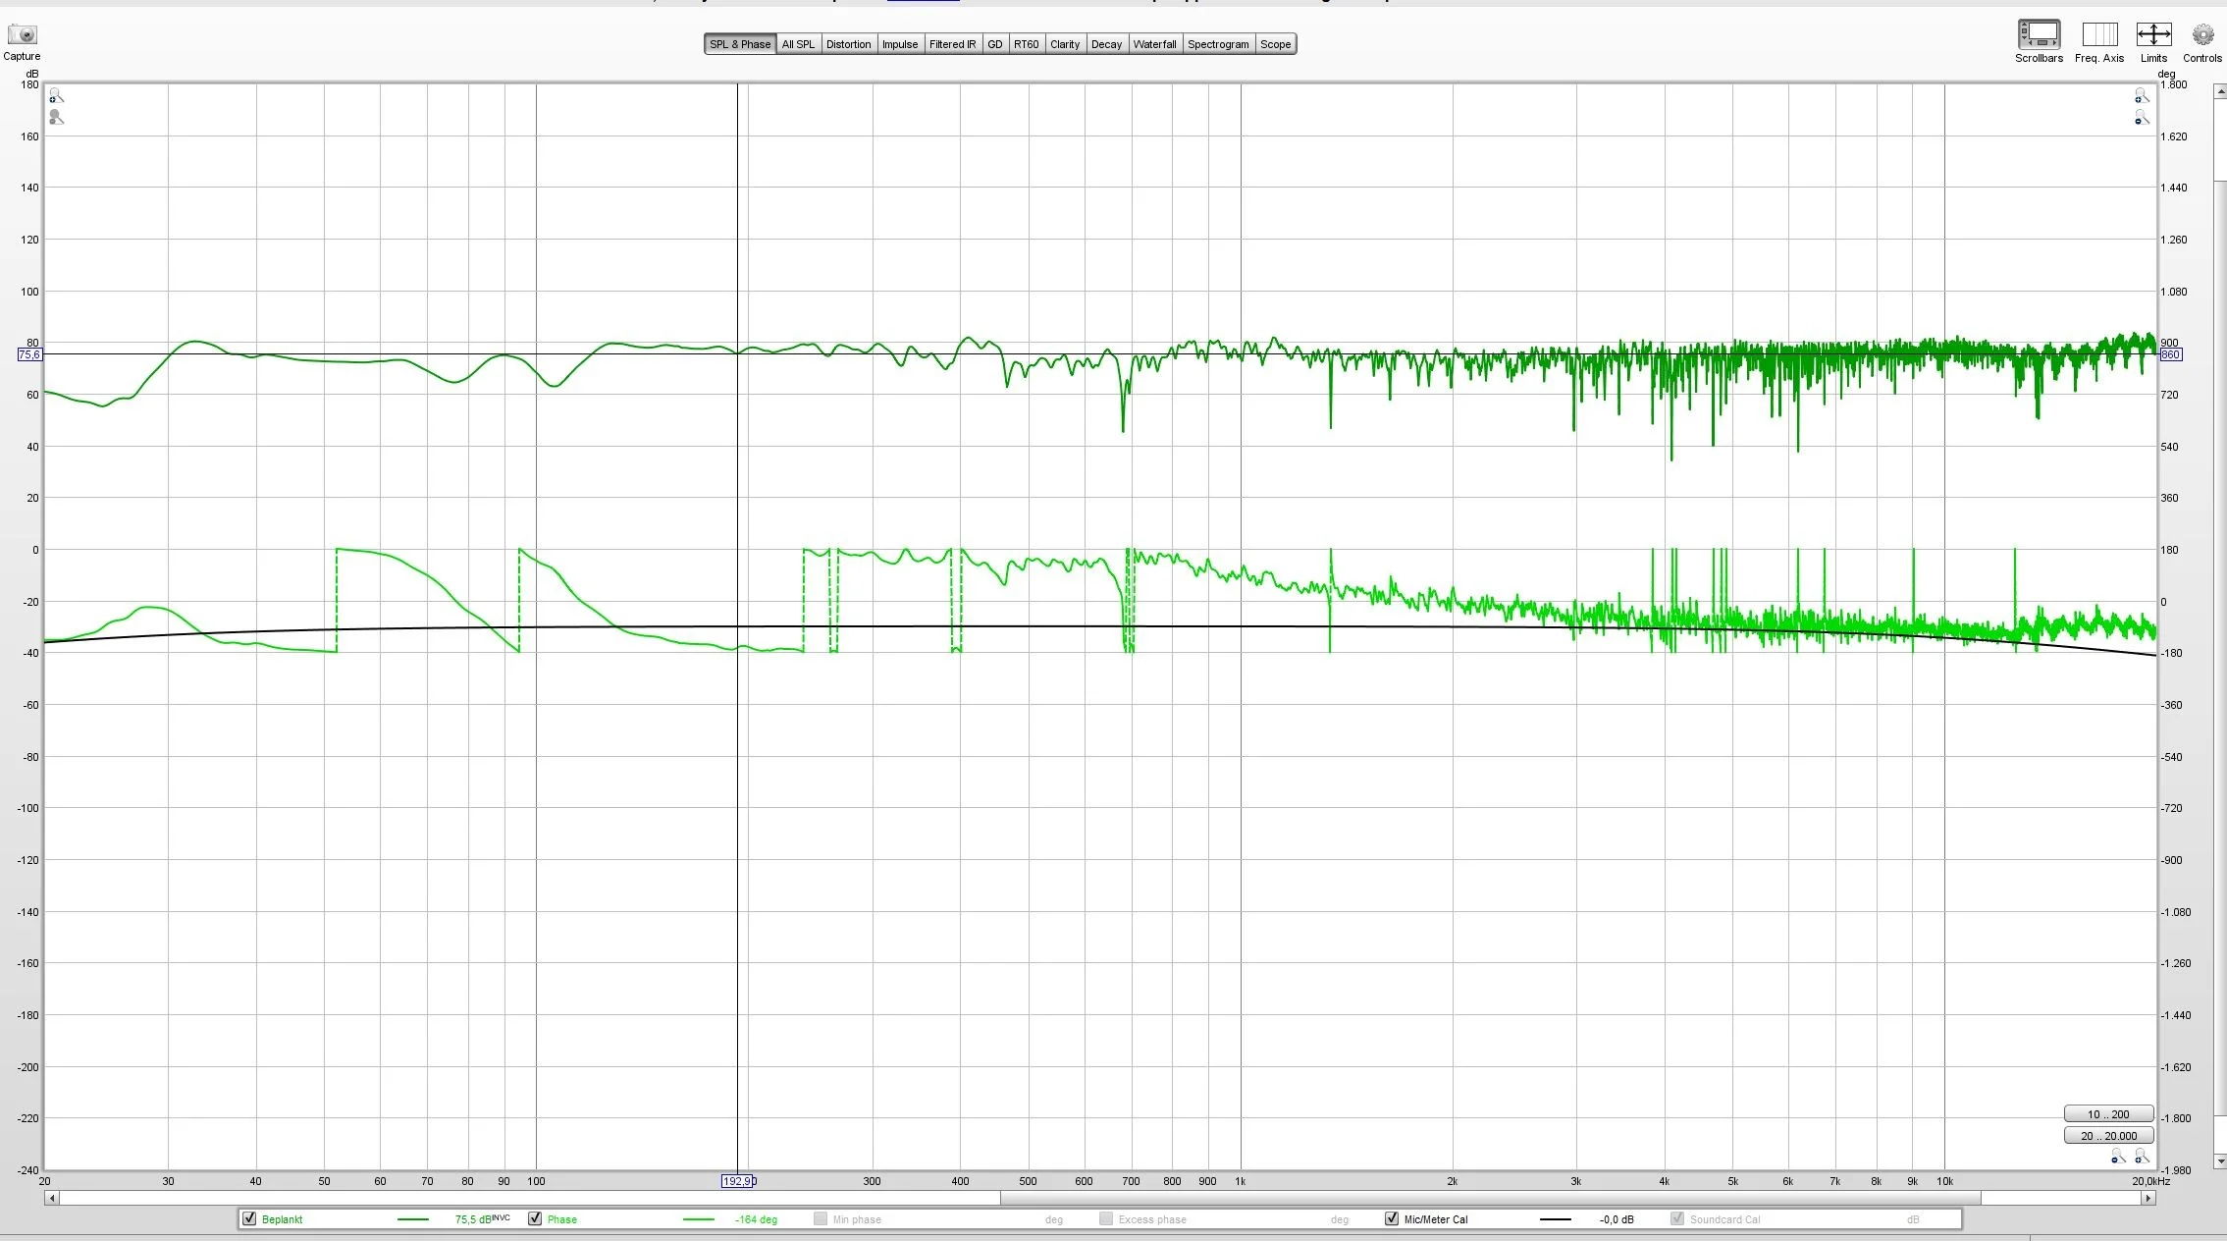Switch to the Scope tab
This screenshot has height=1241, width=2227.
point(1275,44)
